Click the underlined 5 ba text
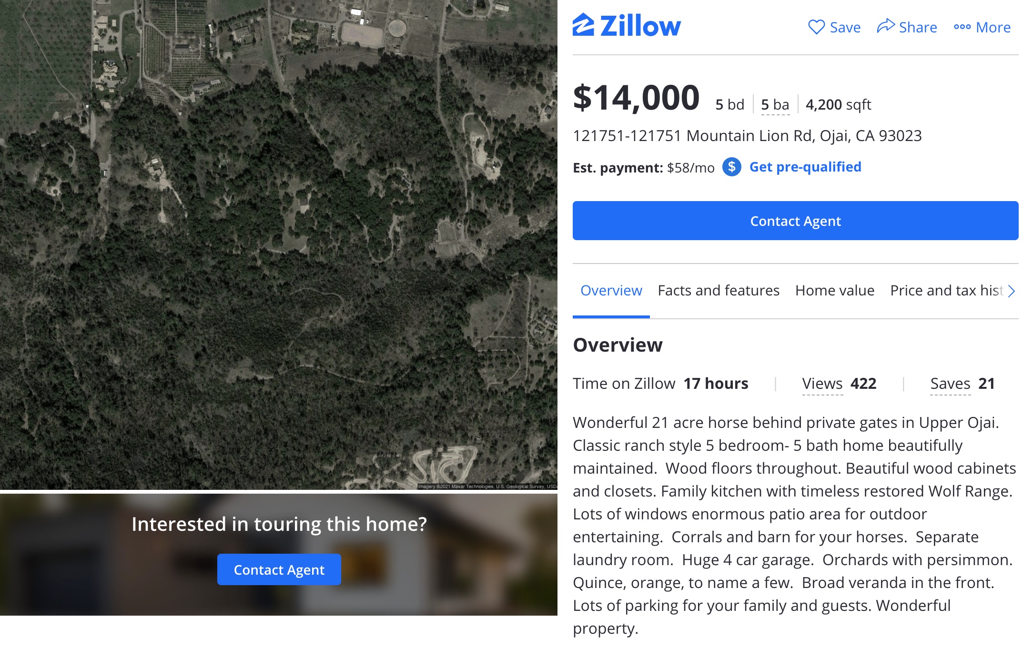 tap(775, 105)
